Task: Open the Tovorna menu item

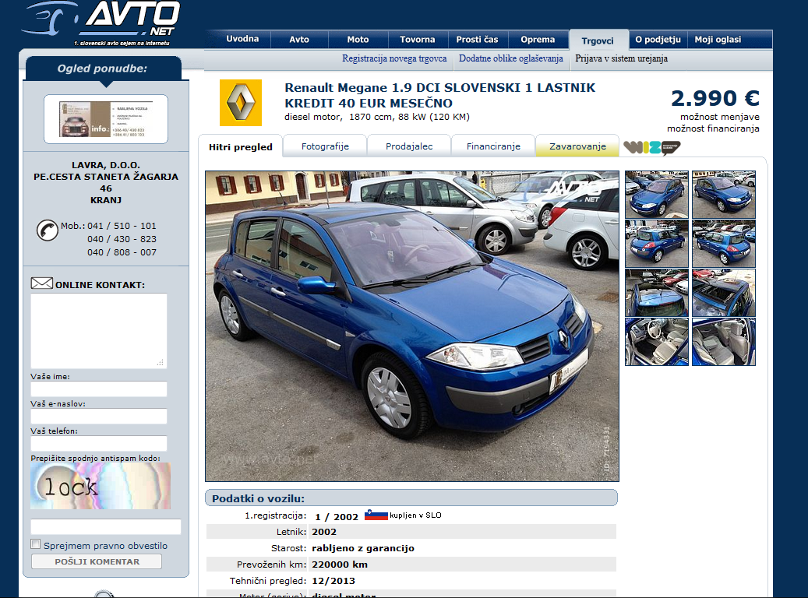Action: pos(418,40)
